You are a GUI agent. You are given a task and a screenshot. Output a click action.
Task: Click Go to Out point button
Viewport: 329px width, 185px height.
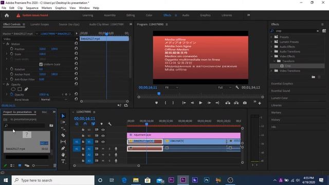coord(217,103)
